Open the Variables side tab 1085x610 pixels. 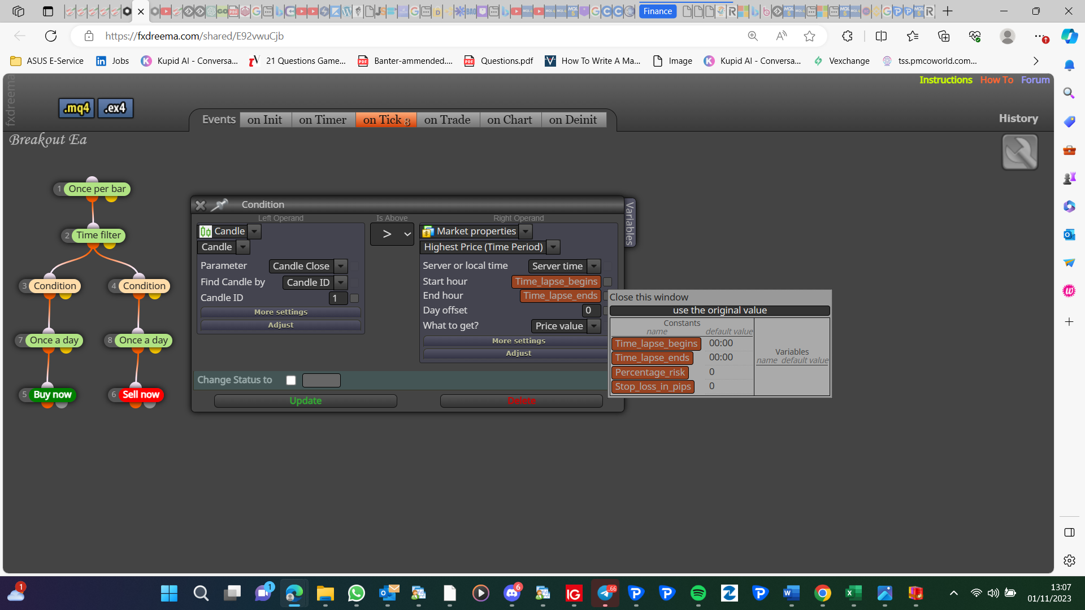point(630,223)
